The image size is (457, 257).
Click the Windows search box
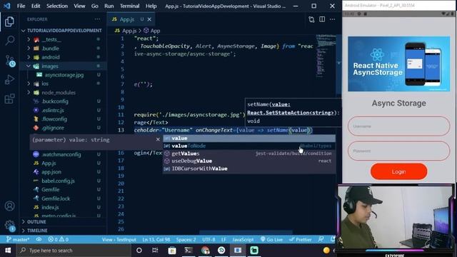coord(74,251)
